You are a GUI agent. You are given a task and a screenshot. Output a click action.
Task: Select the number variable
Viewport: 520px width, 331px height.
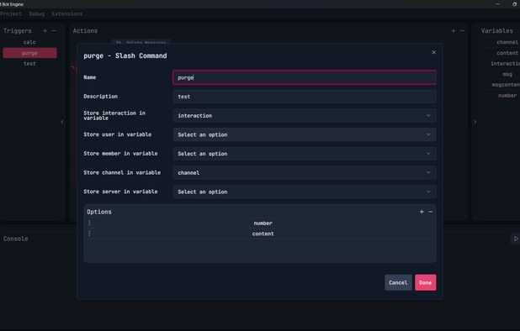tap(507, 95)
